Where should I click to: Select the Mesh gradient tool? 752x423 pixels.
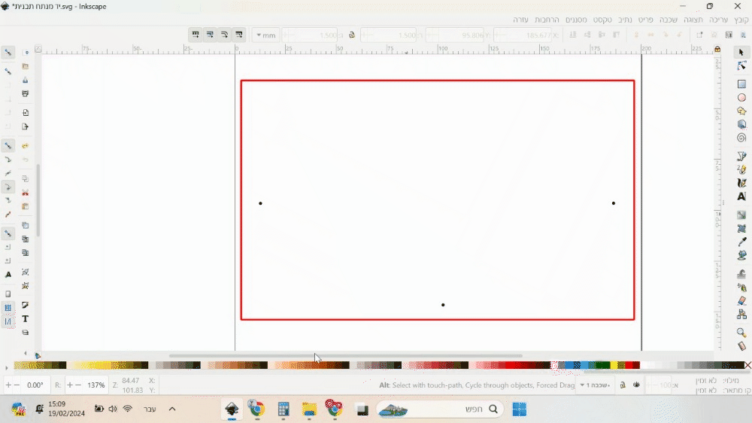(741, 228)
